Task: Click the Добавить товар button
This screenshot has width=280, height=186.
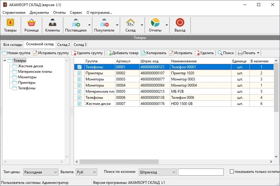Action: point(123,53)
